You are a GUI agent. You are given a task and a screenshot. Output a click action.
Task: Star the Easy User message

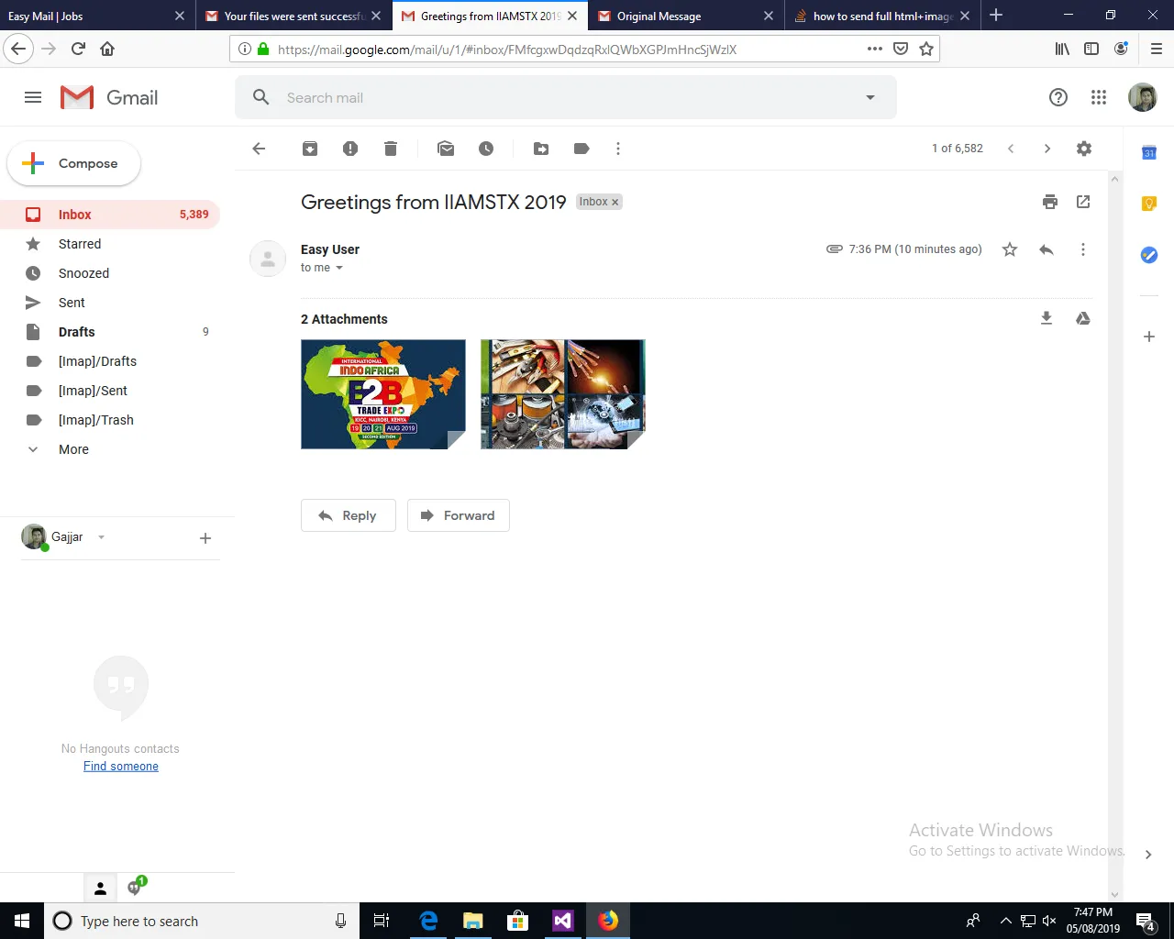coord(1010,249)
